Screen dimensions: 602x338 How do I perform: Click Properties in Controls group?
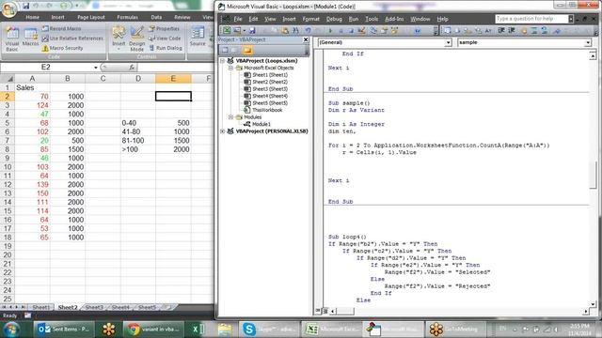164,29
